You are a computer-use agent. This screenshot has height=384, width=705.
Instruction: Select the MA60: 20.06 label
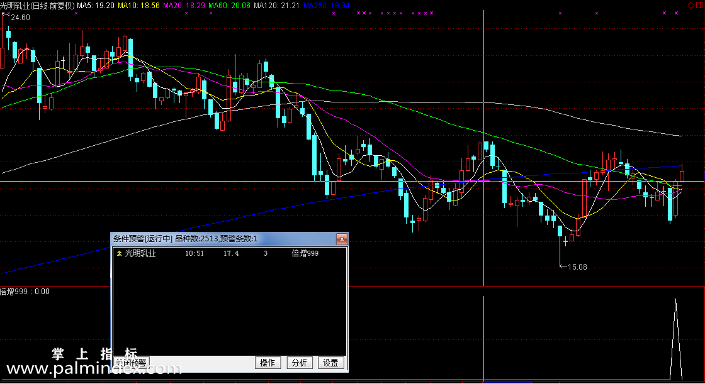pos(229,6)
